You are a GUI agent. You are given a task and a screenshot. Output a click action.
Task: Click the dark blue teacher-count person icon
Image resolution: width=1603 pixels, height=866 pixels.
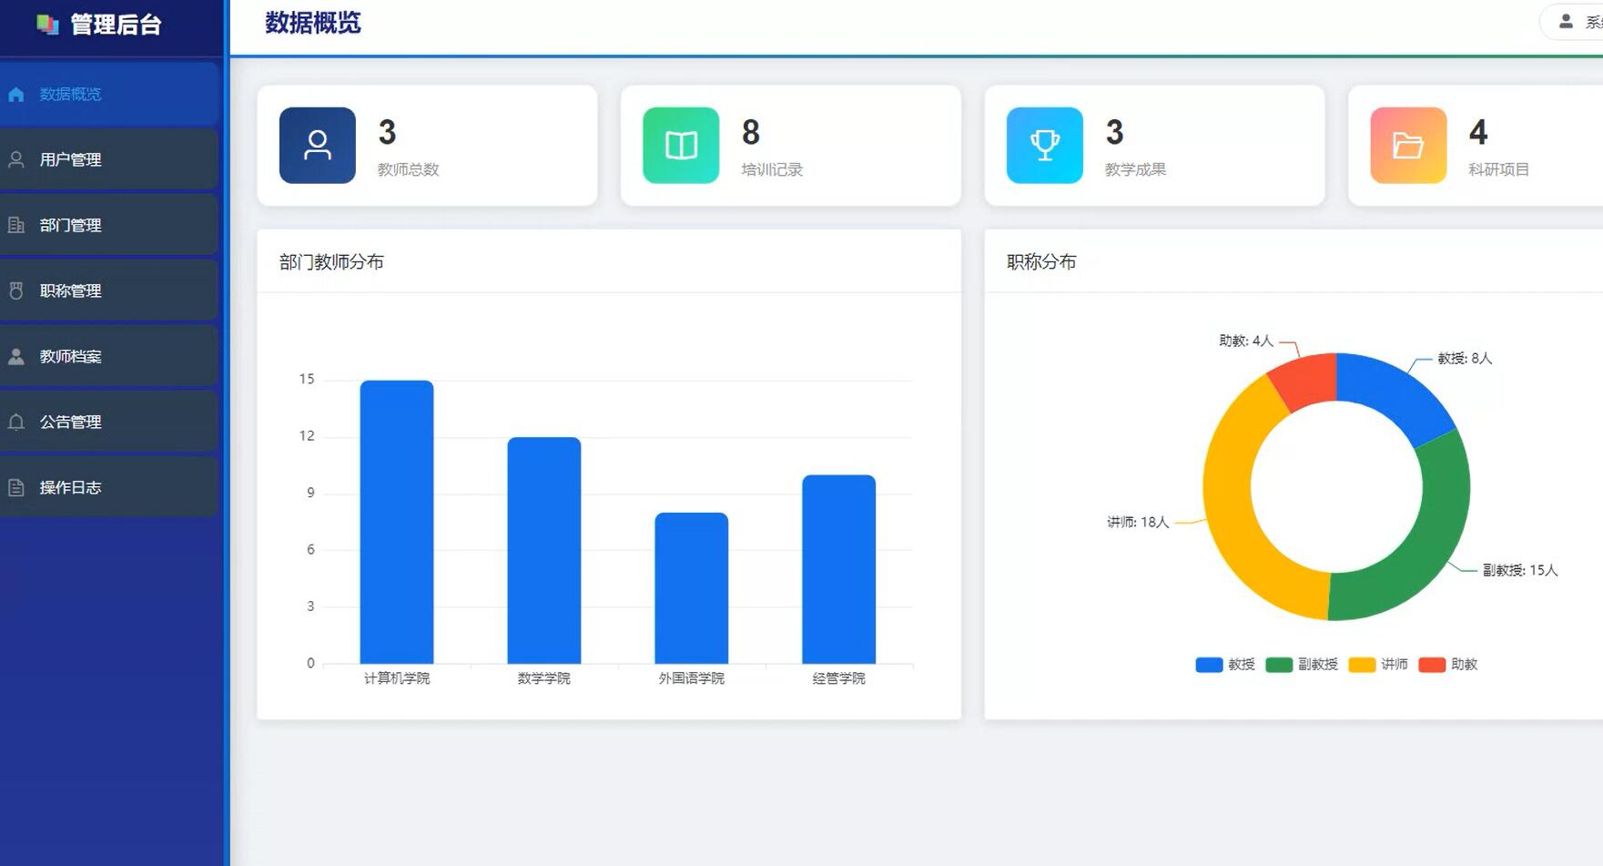tap(318, 146)
